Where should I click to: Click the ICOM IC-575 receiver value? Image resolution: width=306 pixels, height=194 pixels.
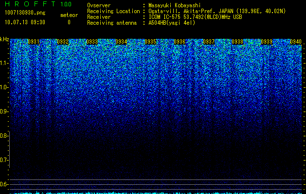195,17
